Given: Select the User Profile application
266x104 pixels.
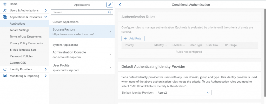Looking at the screenshot, I should (x=82, y=68).
